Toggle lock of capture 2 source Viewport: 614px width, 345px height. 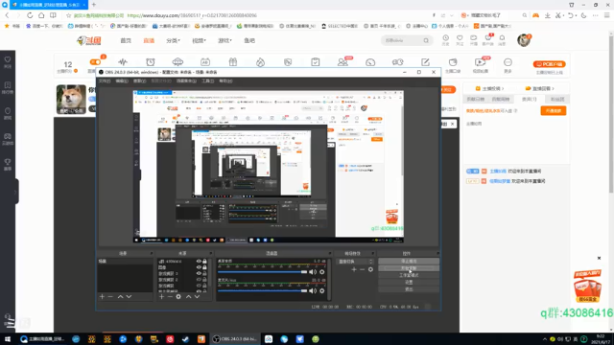pos(204,280)
